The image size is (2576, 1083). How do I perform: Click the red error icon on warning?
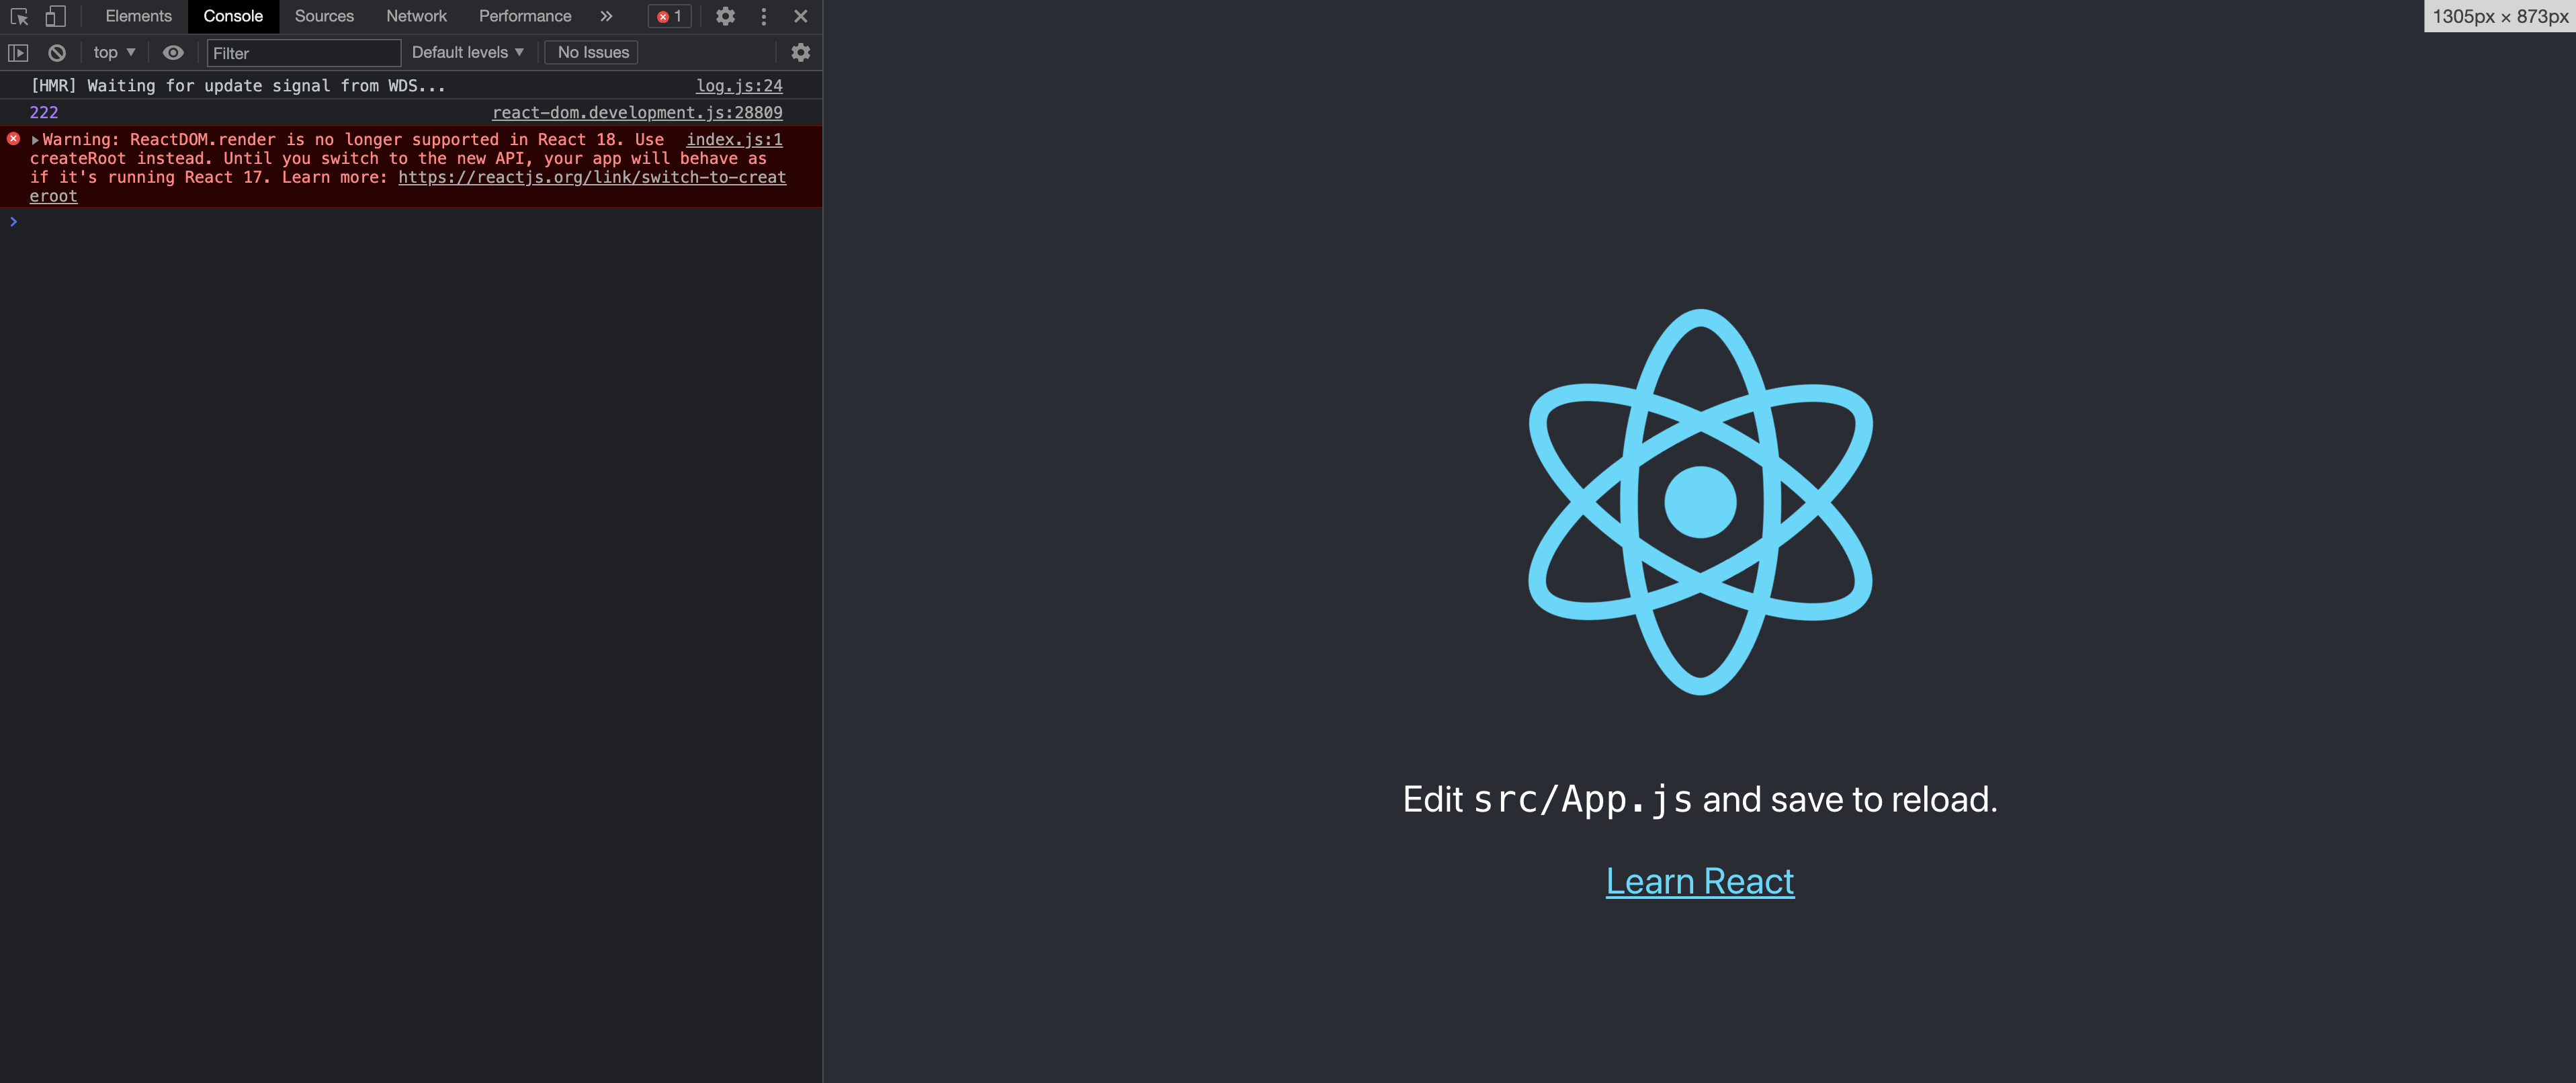(x=14, y=139)
